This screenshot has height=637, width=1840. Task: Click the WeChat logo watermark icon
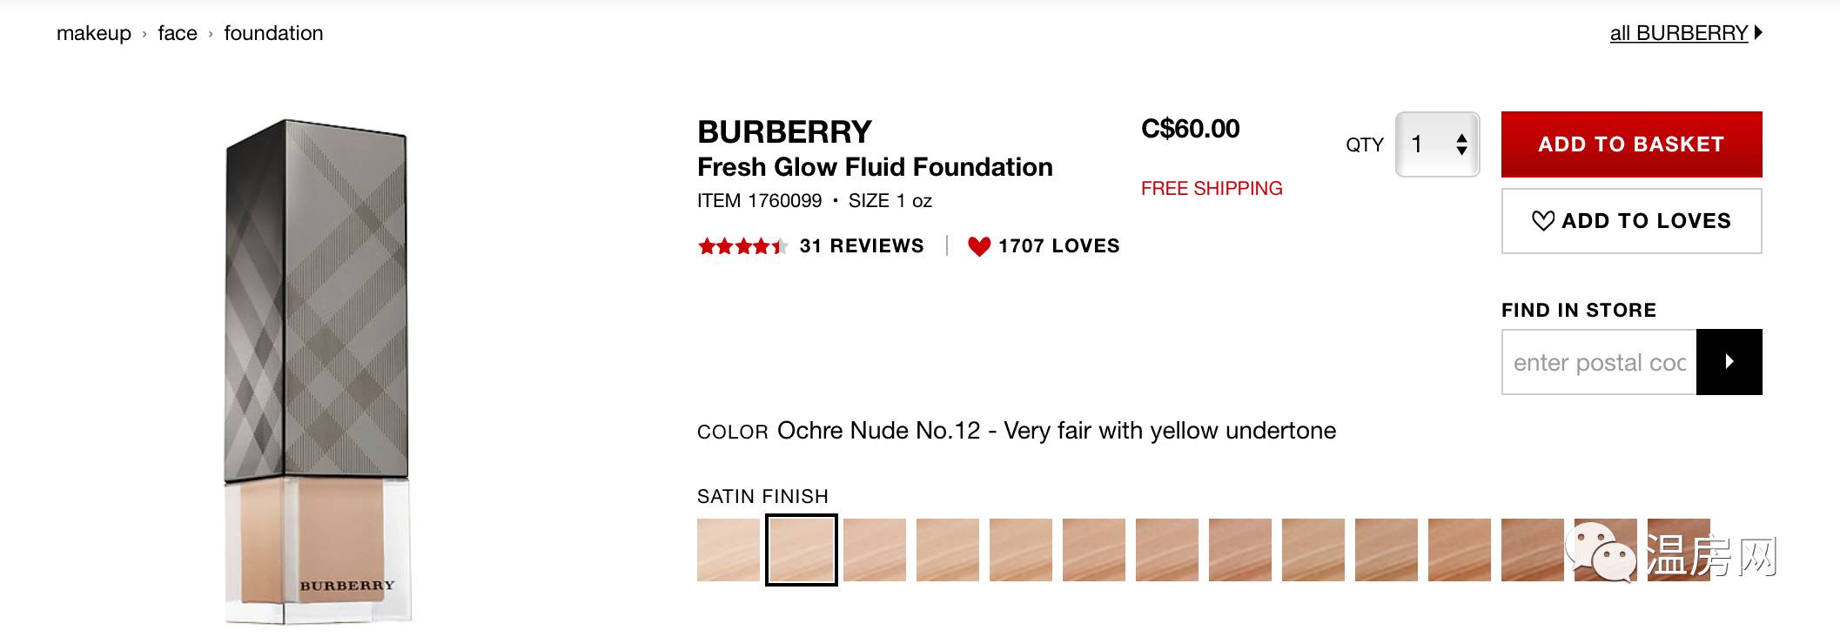tap(1601, 553)
